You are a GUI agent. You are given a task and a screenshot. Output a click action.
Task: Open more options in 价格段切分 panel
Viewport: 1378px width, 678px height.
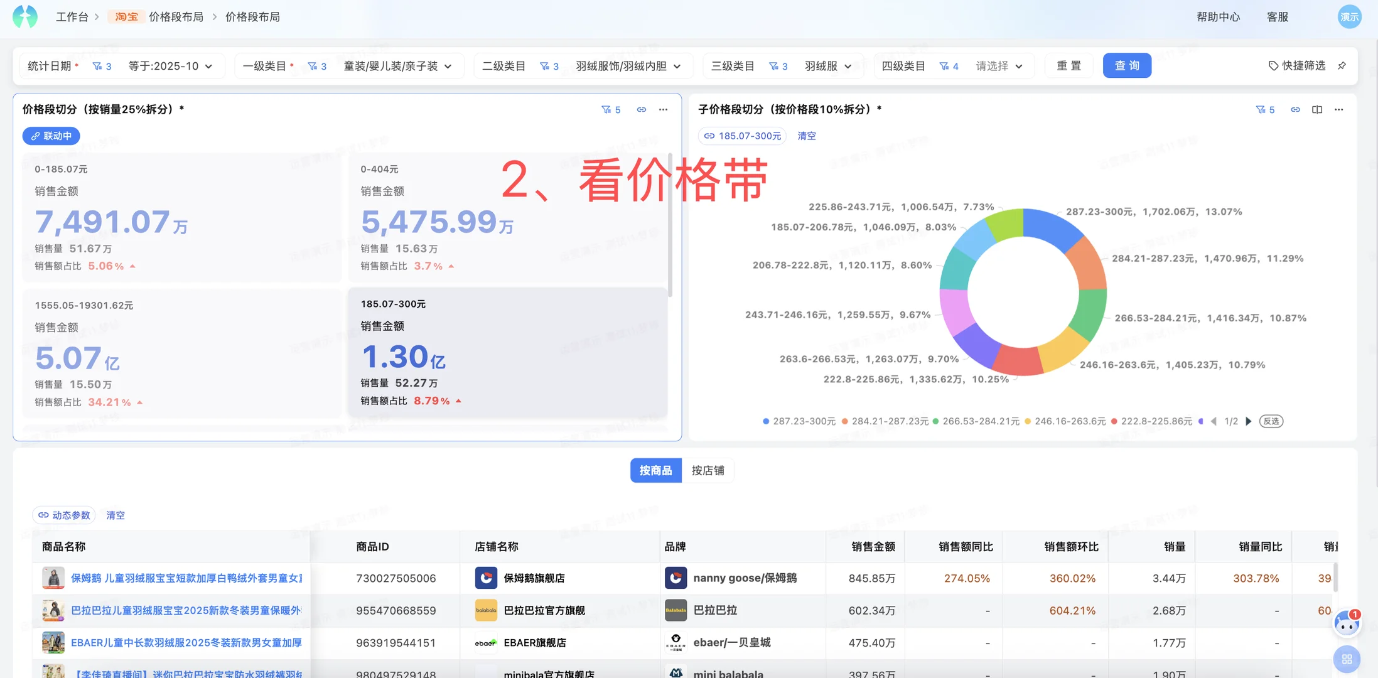pyautogui.click(x=663, y=110)
